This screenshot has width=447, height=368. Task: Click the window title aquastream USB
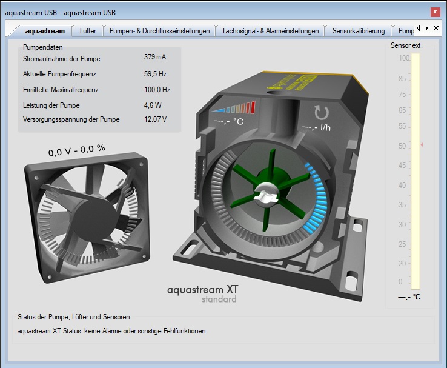coord(60,13)
